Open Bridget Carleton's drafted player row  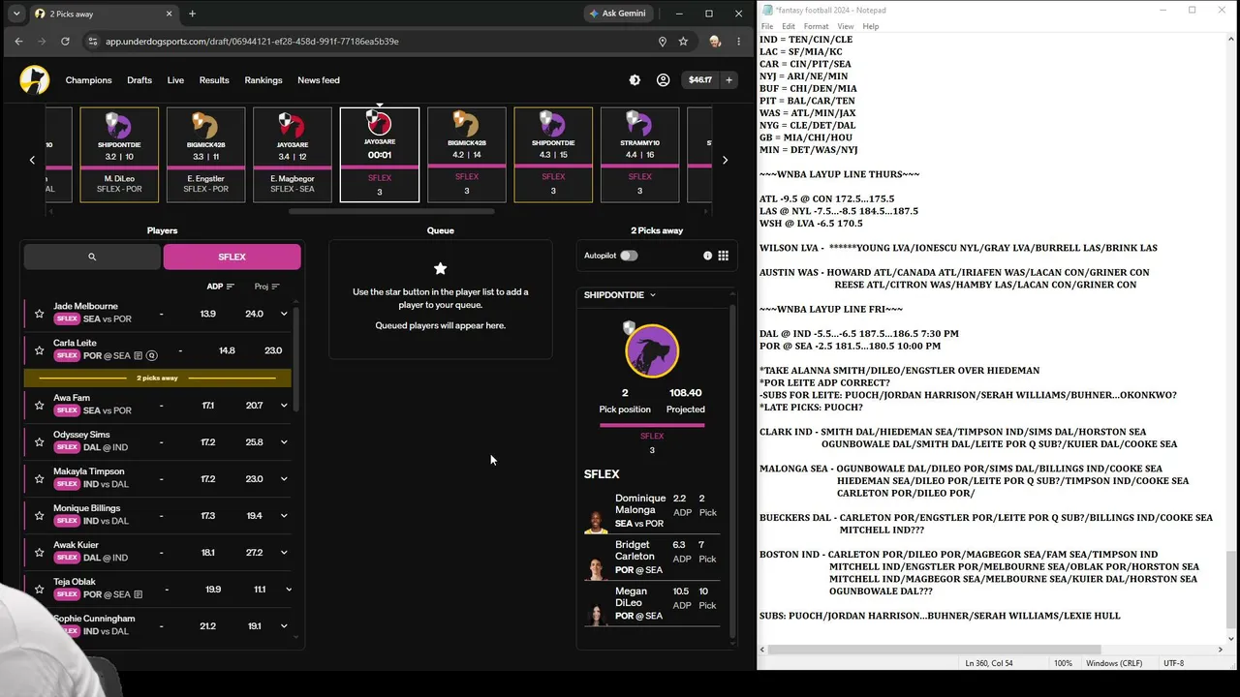coord(652,559)
